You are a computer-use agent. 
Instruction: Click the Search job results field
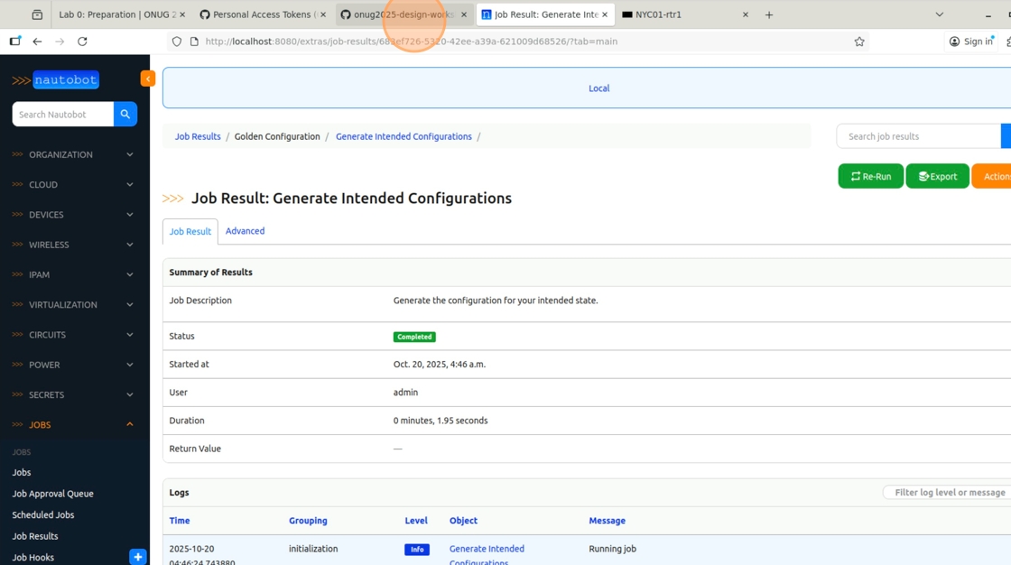(919, 136)
